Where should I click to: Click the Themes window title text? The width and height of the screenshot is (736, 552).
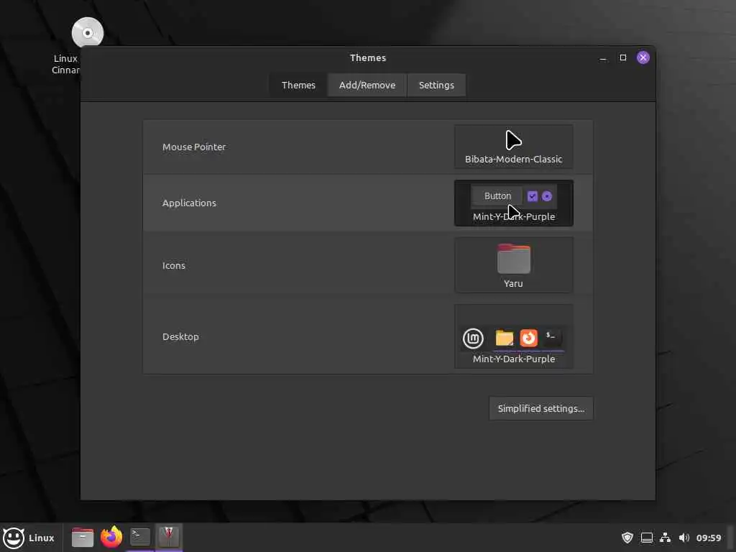368,57
